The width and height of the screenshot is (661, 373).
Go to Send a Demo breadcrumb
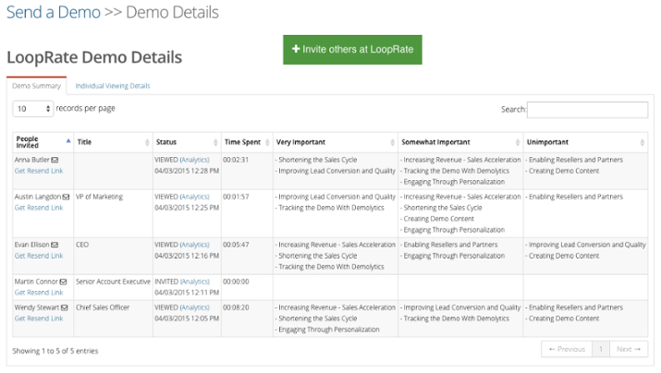(54, 12)
